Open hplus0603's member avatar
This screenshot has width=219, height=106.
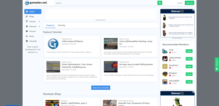click(165, 82)
